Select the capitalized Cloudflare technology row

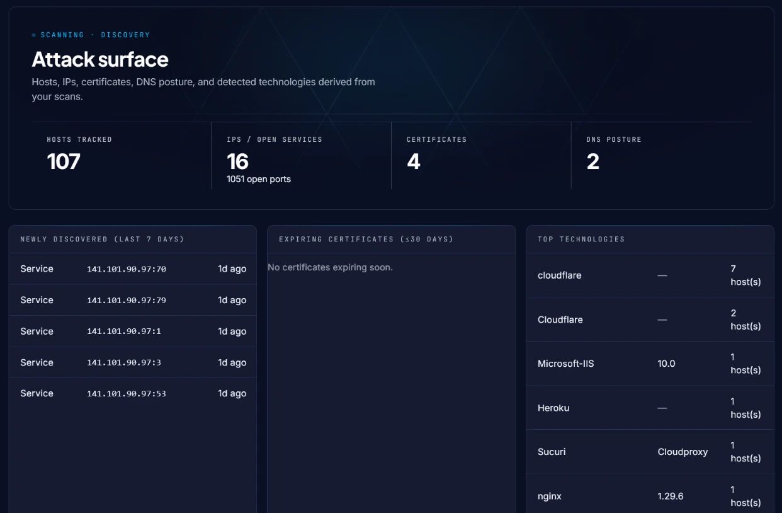point(650,320)
